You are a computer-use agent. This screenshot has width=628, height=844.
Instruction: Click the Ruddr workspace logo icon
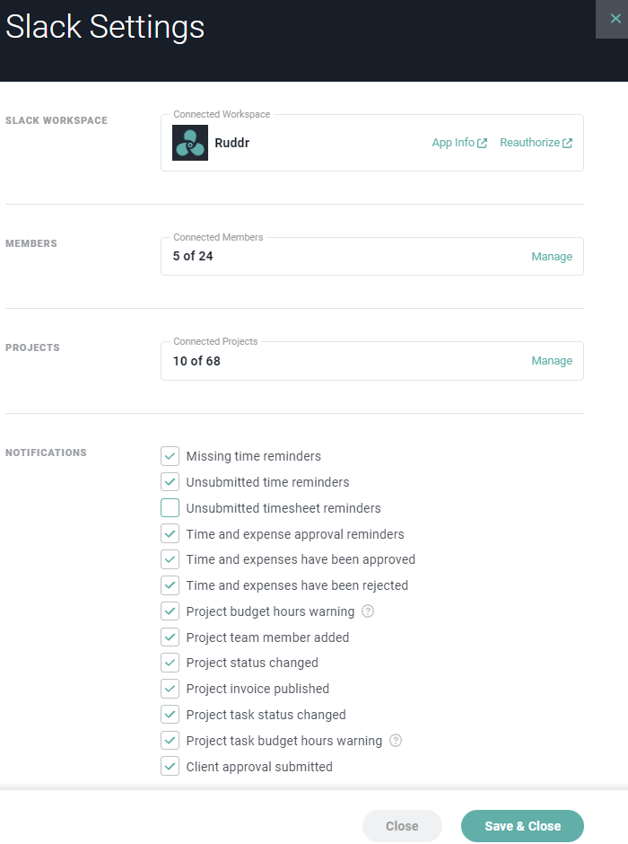coord(190,143)
